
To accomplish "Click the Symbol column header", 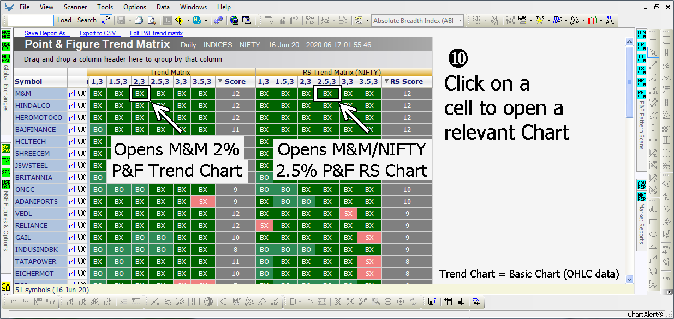I will [x=40, y=81].
